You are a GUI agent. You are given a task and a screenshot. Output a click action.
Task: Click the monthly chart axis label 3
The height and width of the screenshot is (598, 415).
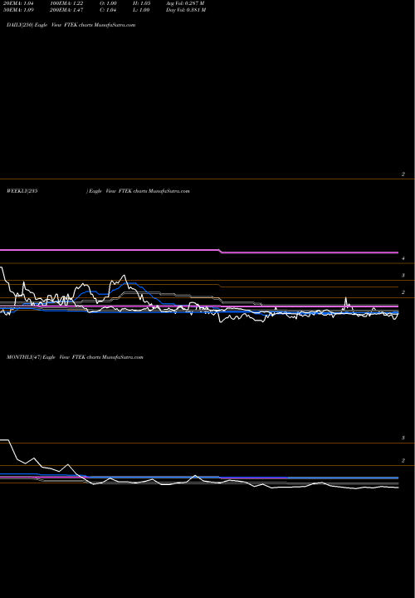tap(403, 438)
